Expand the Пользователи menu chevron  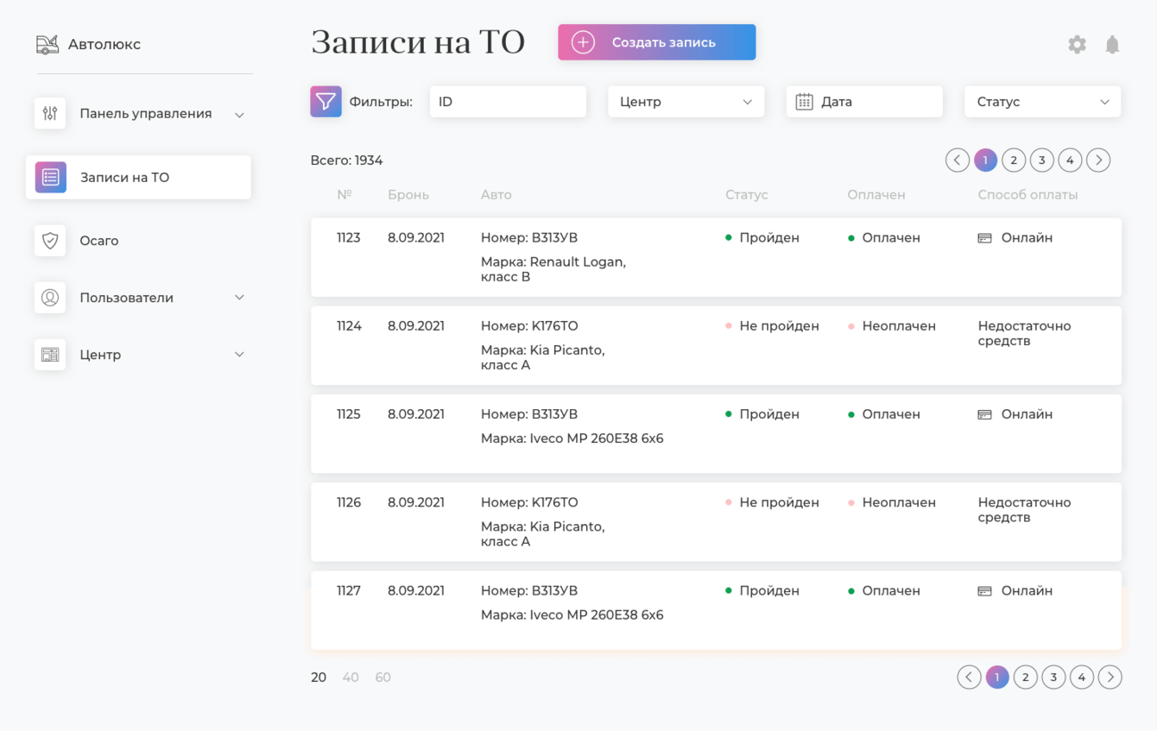tap(239, 298)
